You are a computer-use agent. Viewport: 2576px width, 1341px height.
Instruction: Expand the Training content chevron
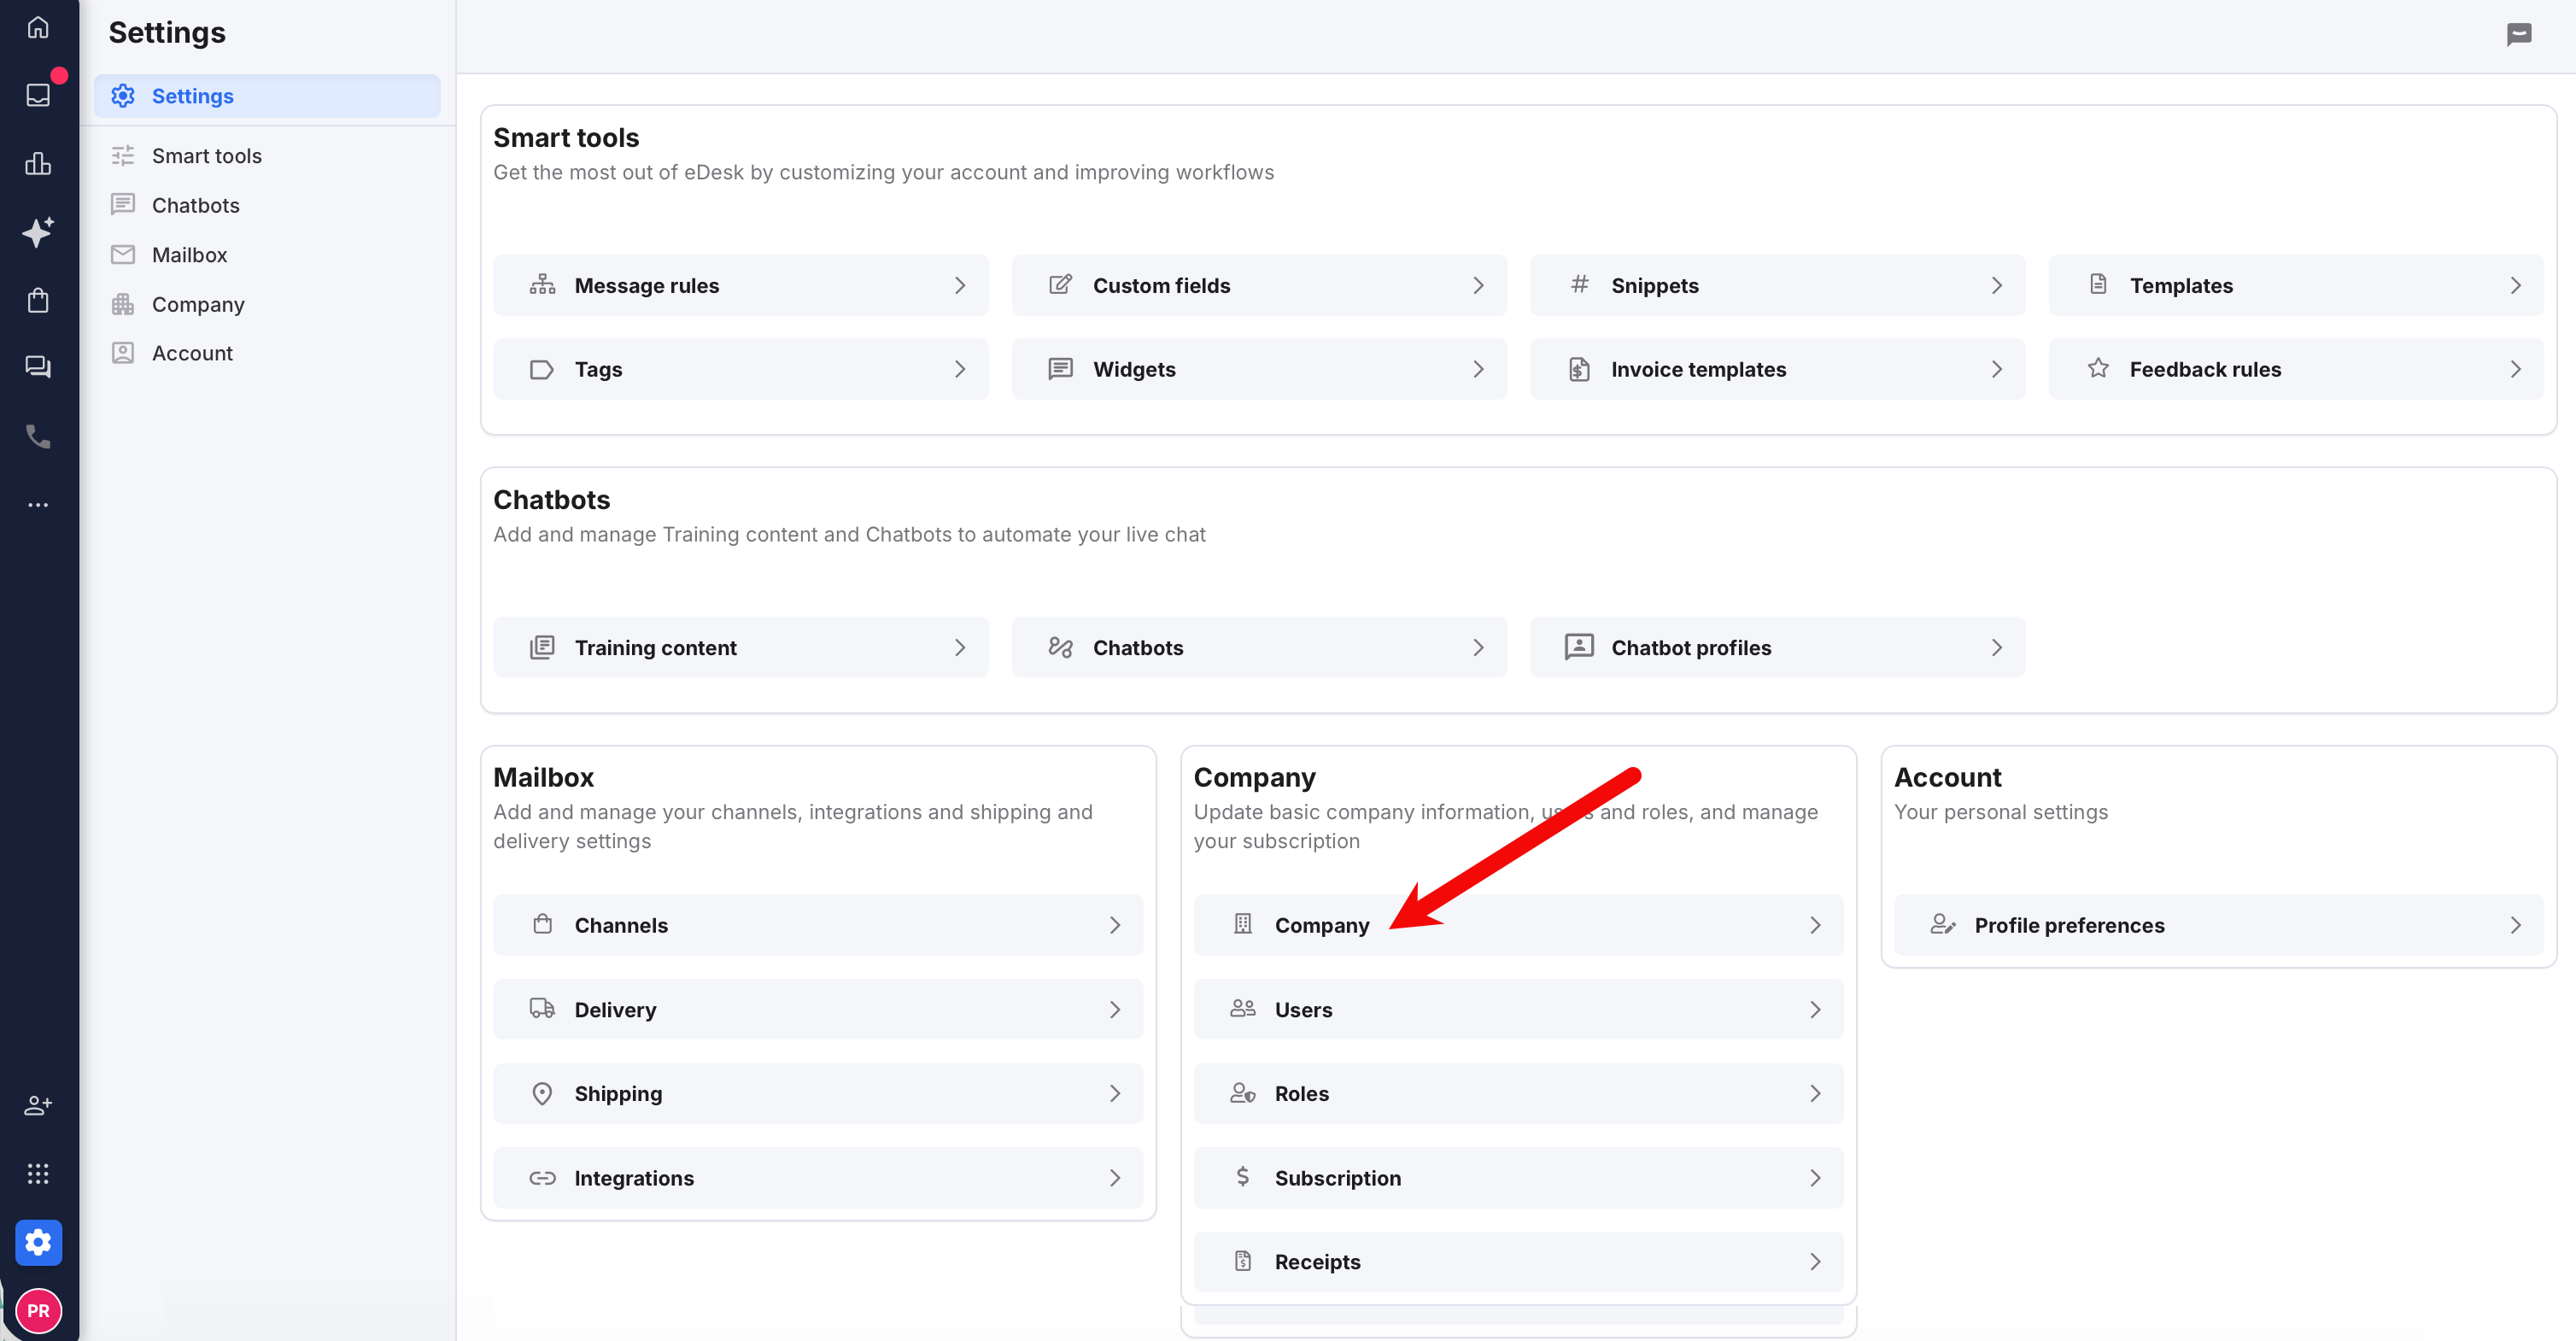(960, 648)
